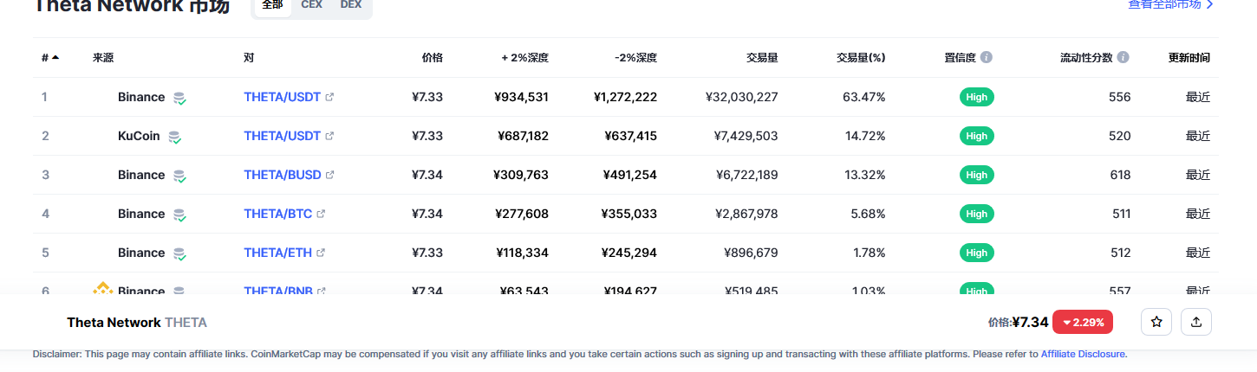The image size is (1257, 372).
Task: Select the 全部 (All) tab
Action: [x=272, y=5]
